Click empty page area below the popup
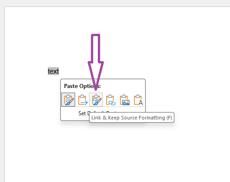 click(x=108, y=151)
